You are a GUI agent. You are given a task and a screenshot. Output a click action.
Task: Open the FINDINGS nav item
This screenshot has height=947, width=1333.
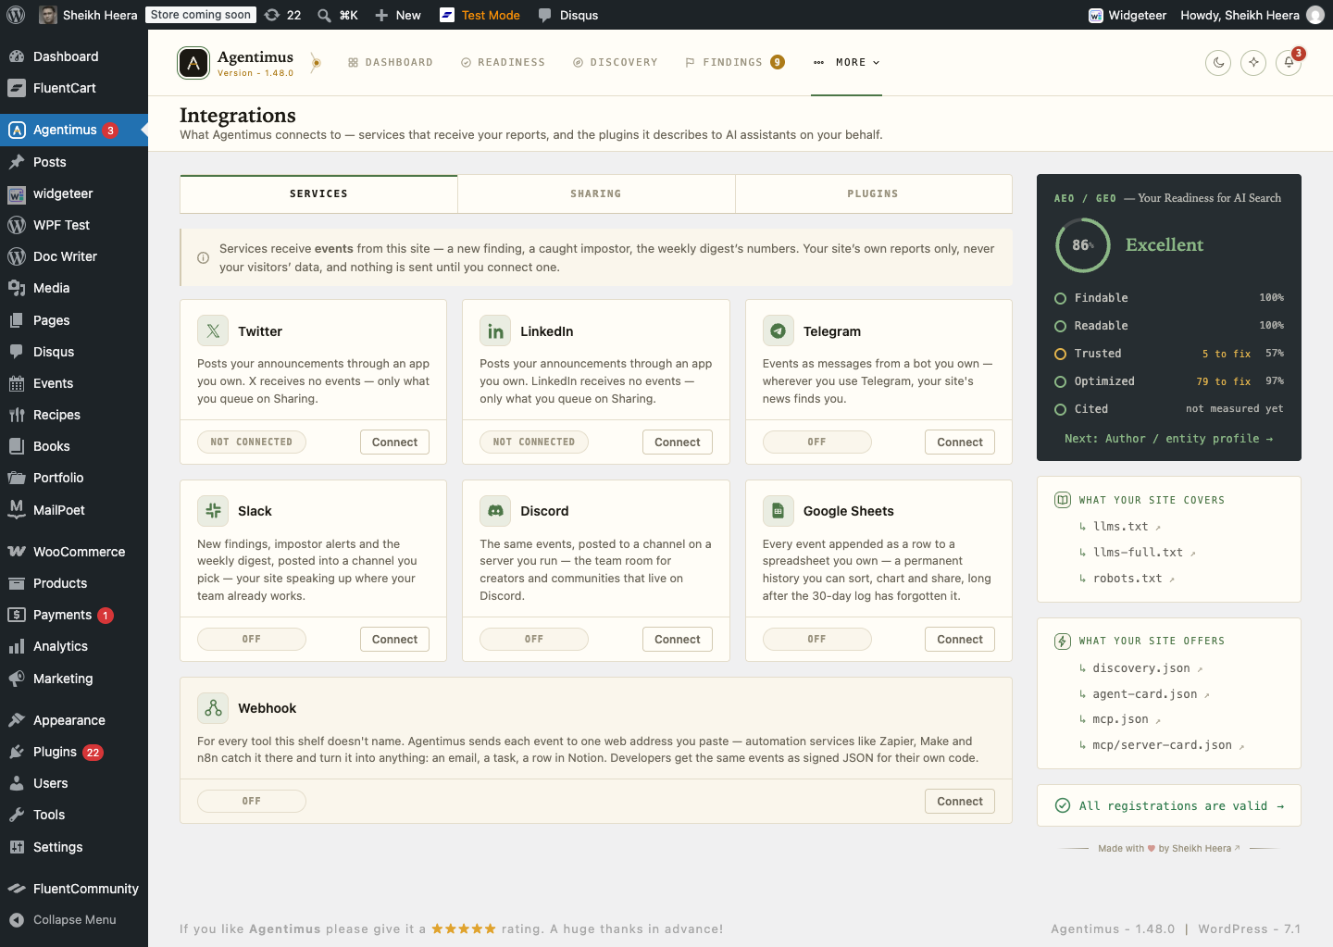click(735, 63)
